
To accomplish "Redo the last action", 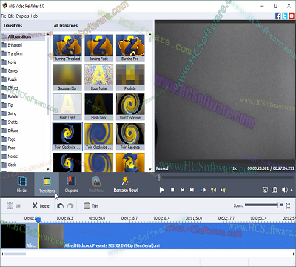I will [70, 205].
